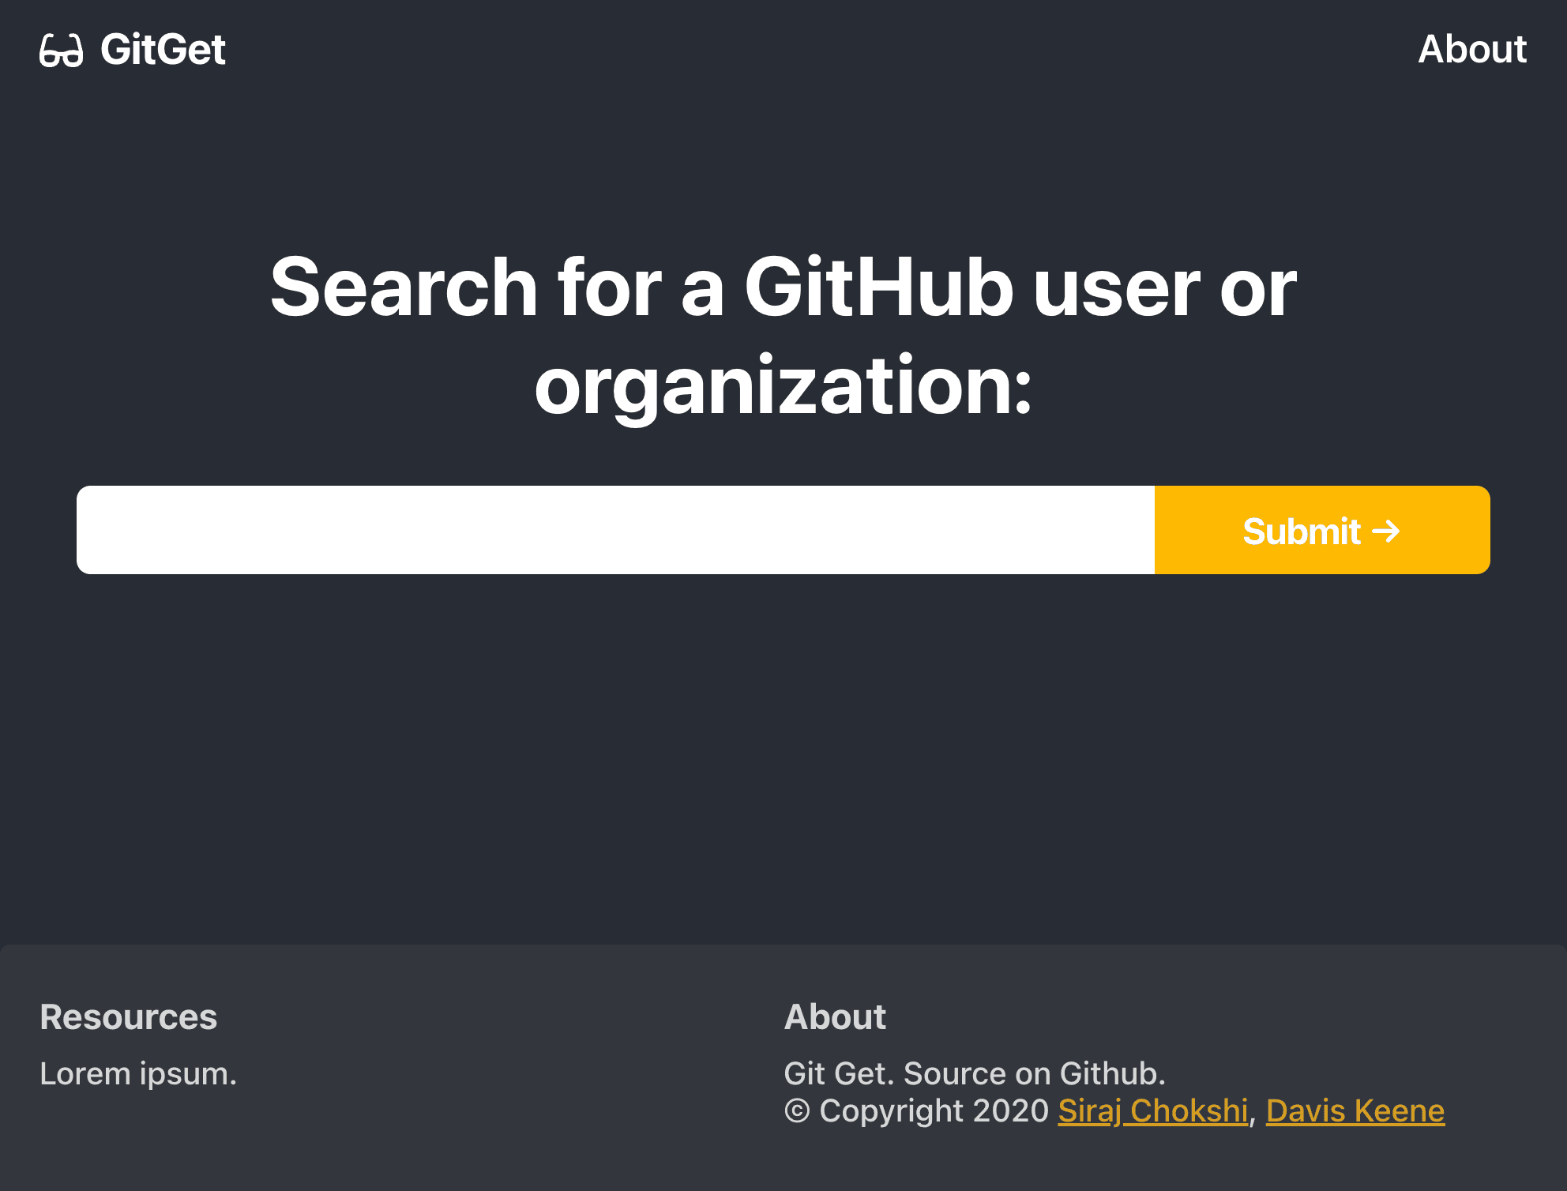Click the word 'GitHub' in main heading
The image size is (1567, 1191).
click(x=878, y=287)
